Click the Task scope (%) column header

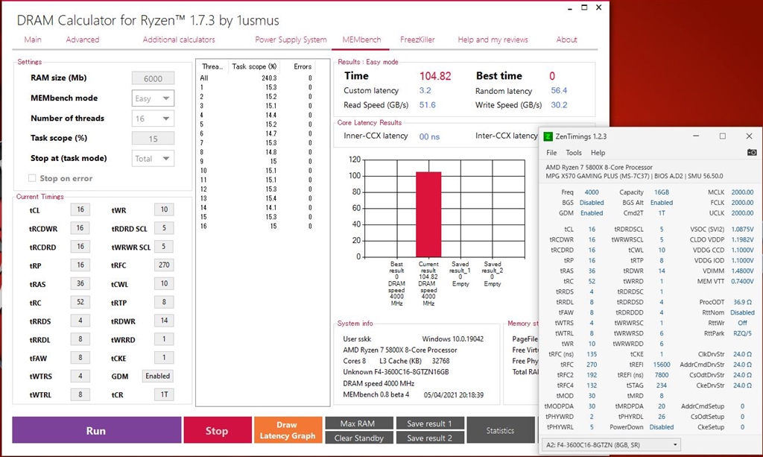pyautogui.click(x=255, y=66)
